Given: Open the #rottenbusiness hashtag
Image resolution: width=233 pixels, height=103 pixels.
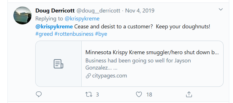Looking at the screenshot, I should [74, 34].
